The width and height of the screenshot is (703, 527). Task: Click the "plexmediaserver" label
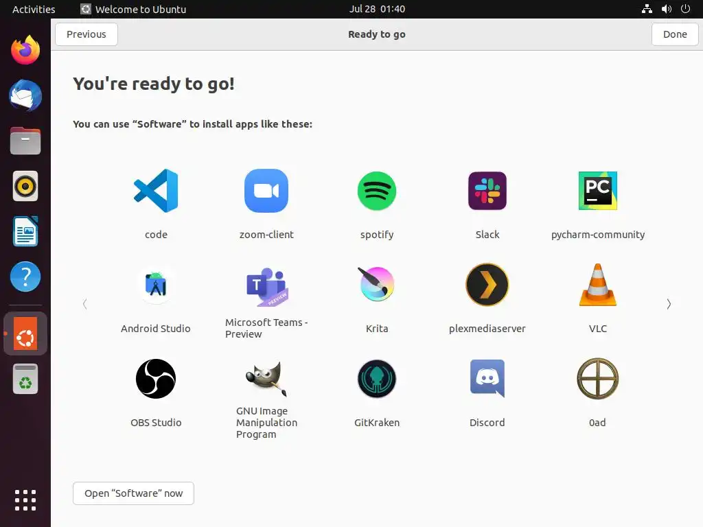pyautogui.click(x=487, y=329)
